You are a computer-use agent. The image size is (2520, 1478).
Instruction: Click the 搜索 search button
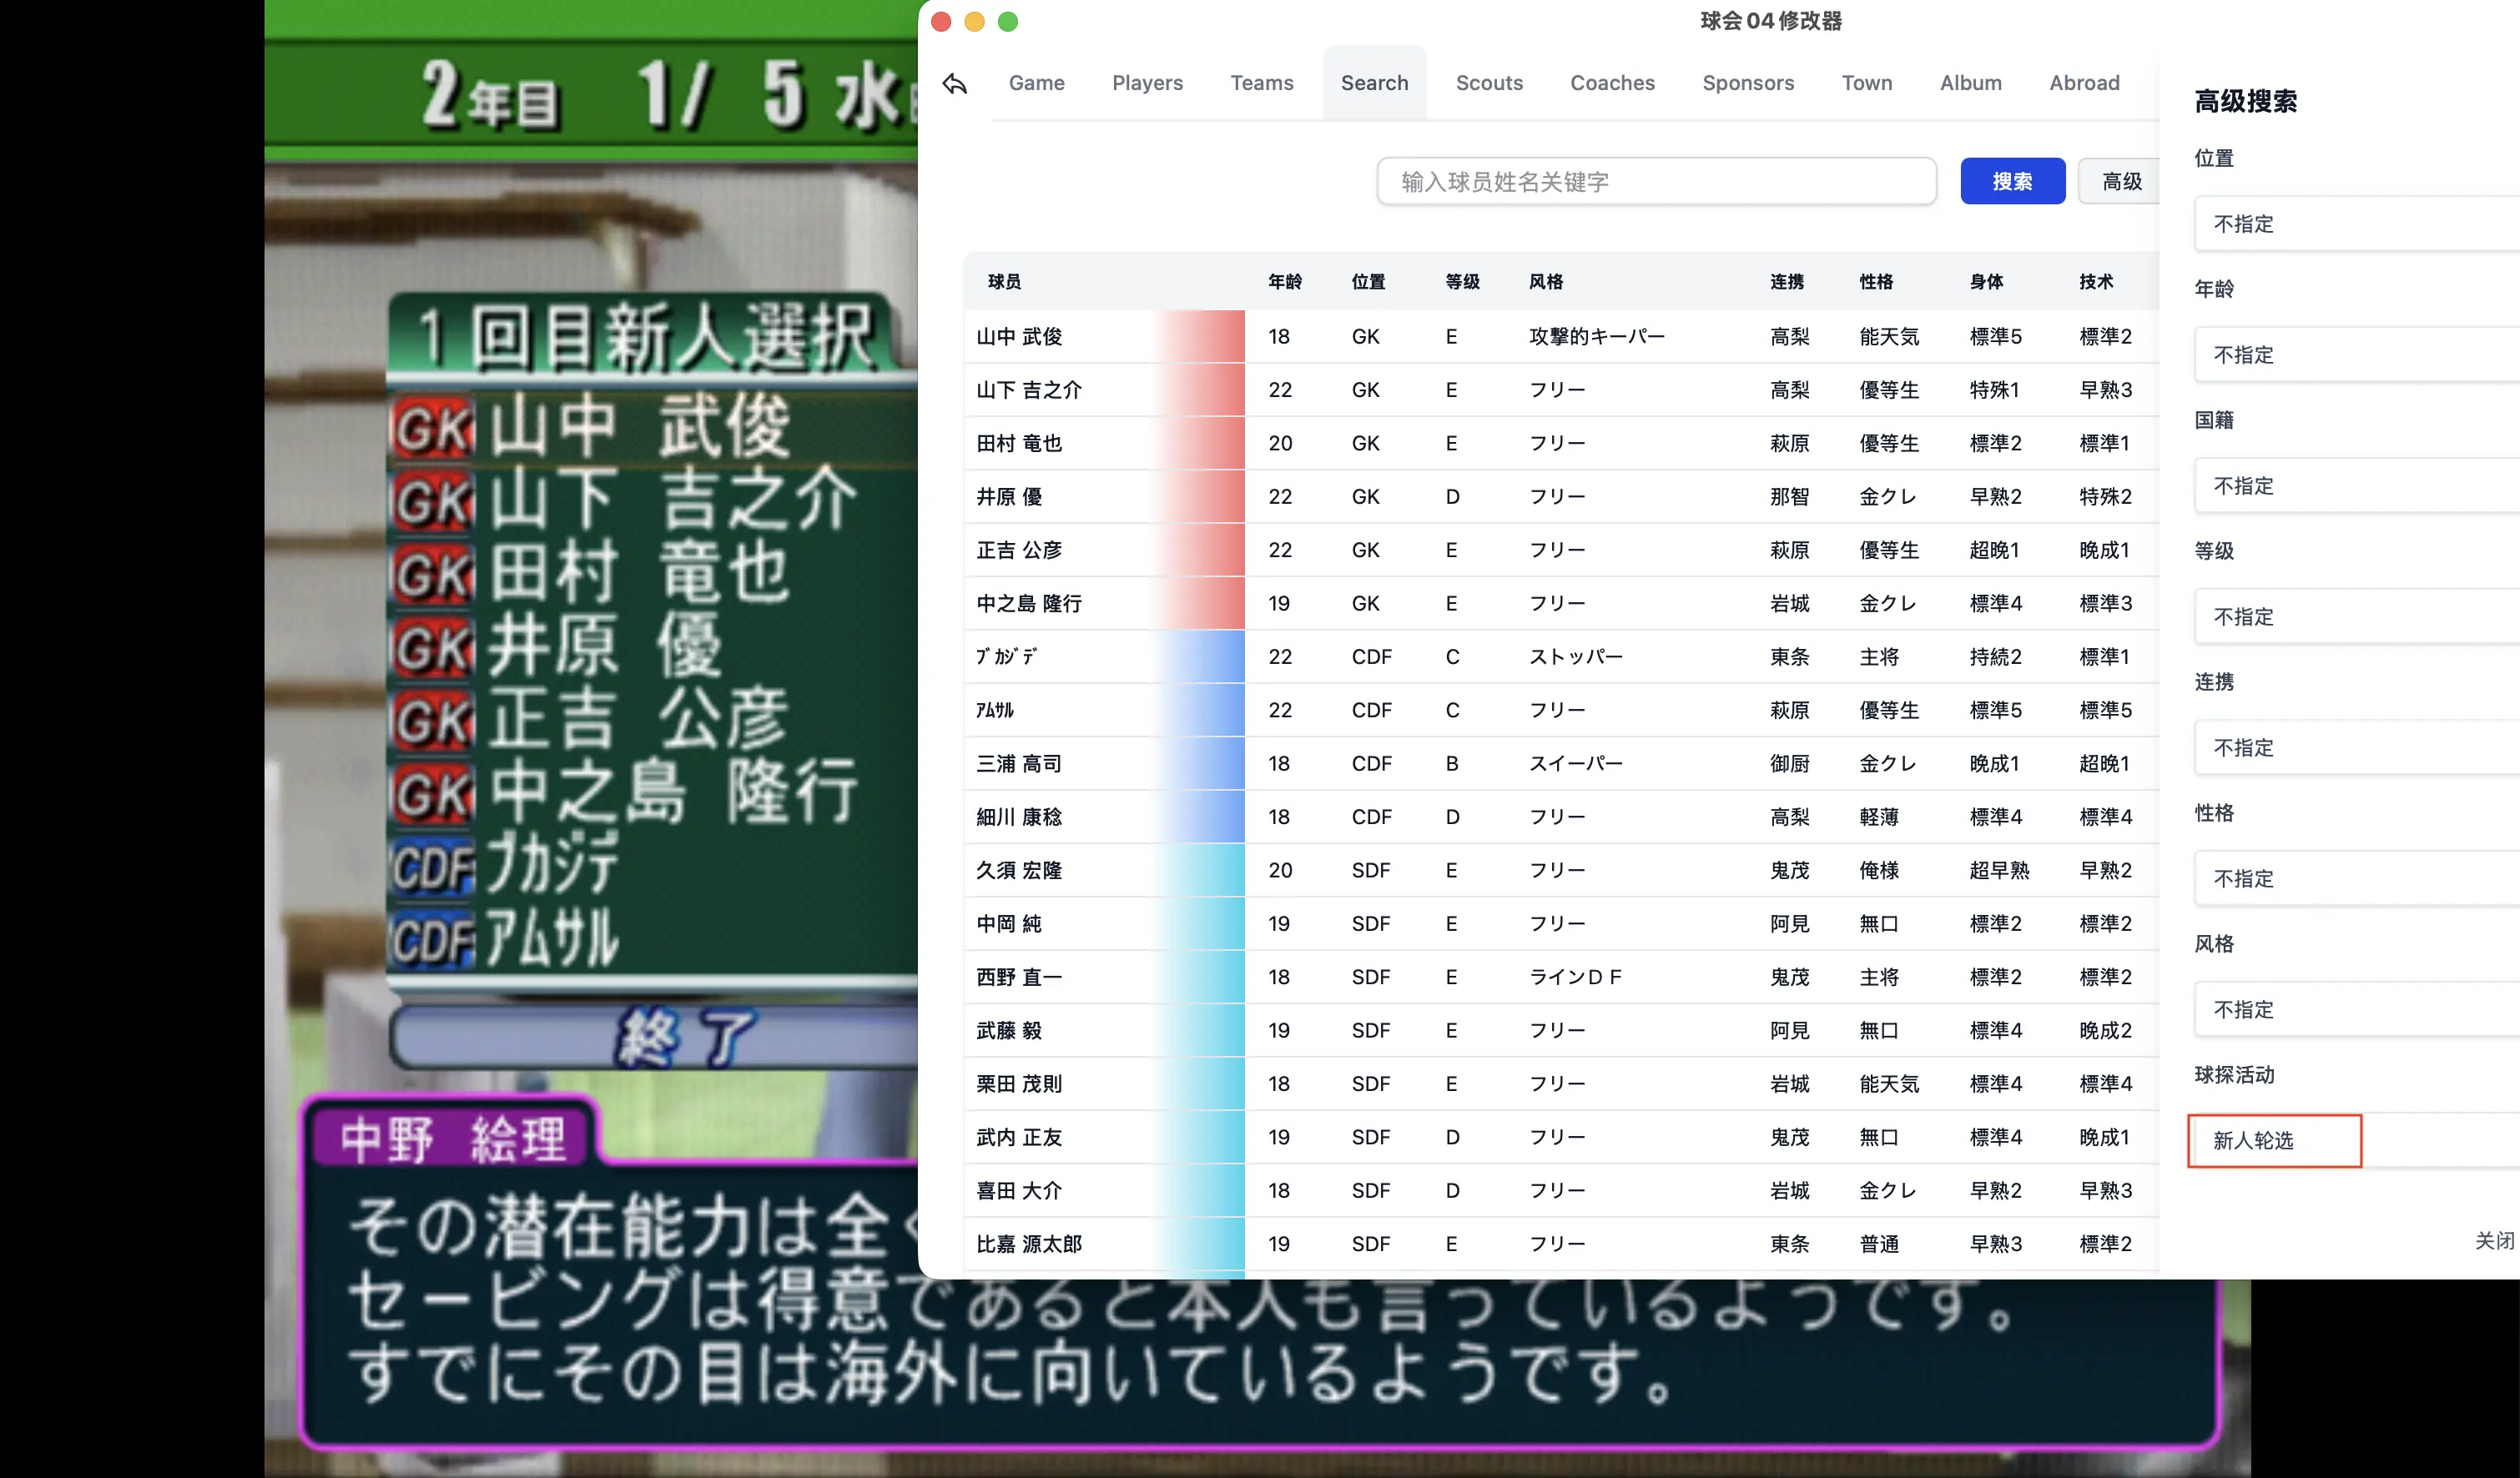[x=2012, y=181]
